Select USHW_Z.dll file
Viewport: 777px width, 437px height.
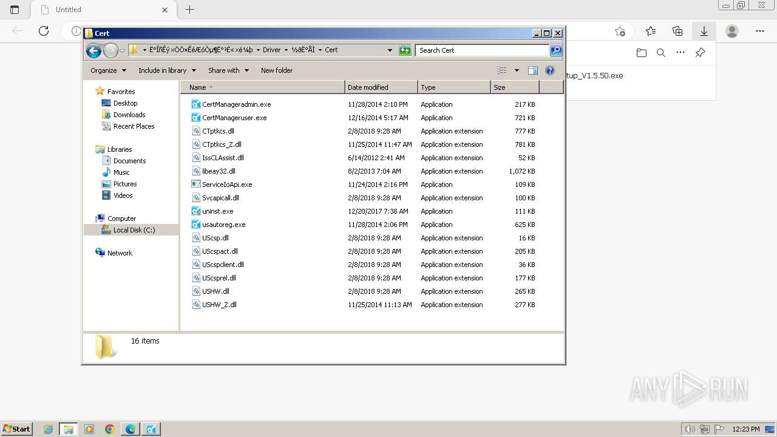(x=219, y=305)
